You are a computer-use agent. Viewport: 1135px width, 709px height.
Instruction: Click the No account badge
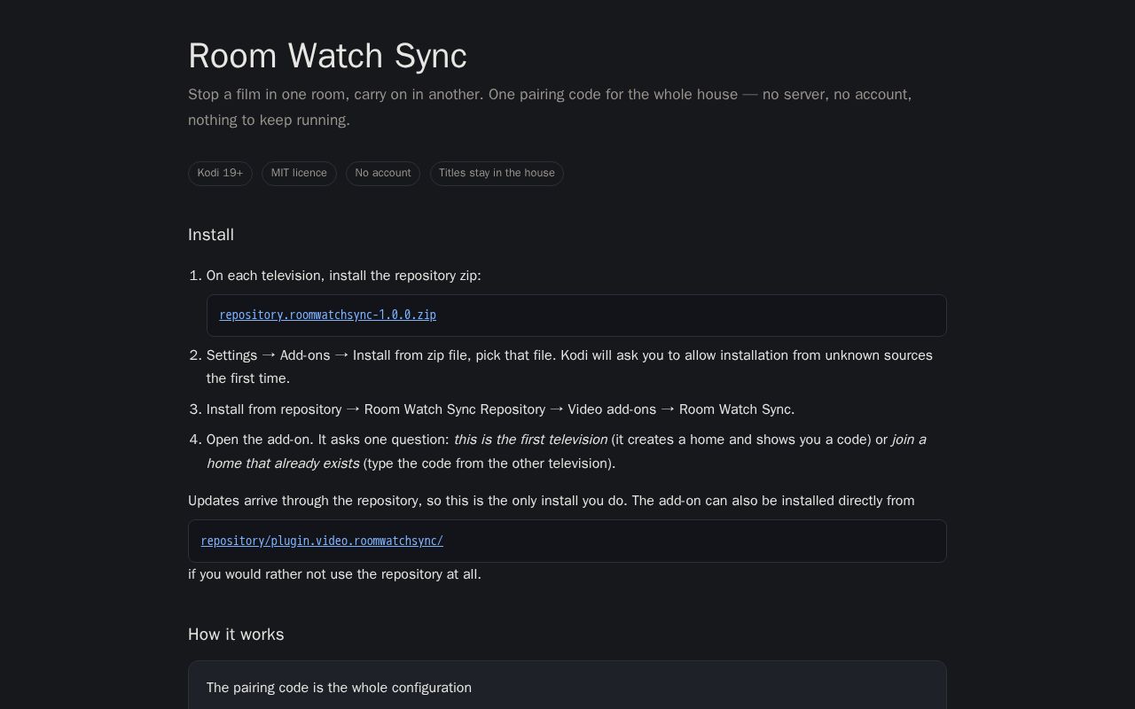point(383,174)
